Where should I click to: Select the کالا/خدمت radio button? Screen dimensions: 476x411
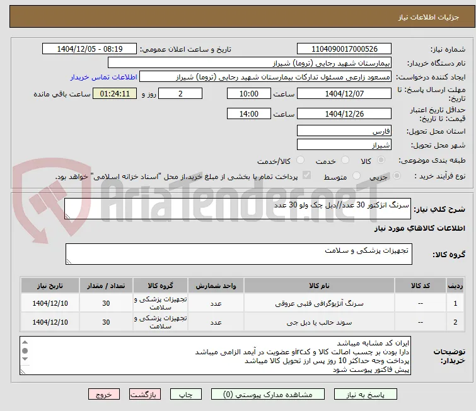click(x=300, y=160)
